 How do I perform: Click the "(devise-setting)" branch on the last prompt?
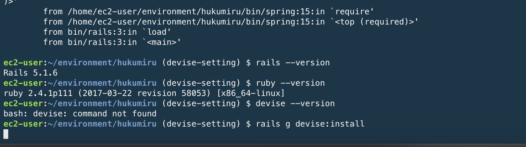(x=201, y=124)
